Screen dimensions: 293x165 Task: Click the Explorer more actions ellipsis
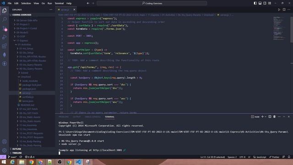click(51, 10)
